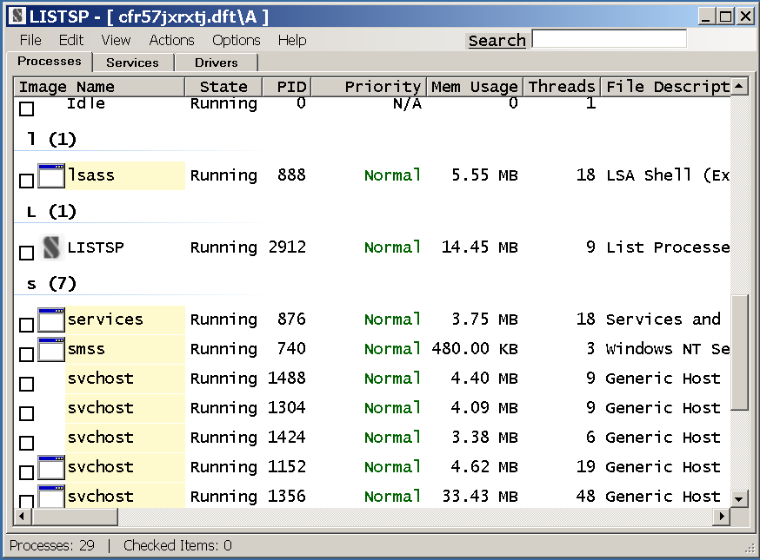Screen dimensions: 760x560
Task: Open the File menu
Action: point(30,40)
